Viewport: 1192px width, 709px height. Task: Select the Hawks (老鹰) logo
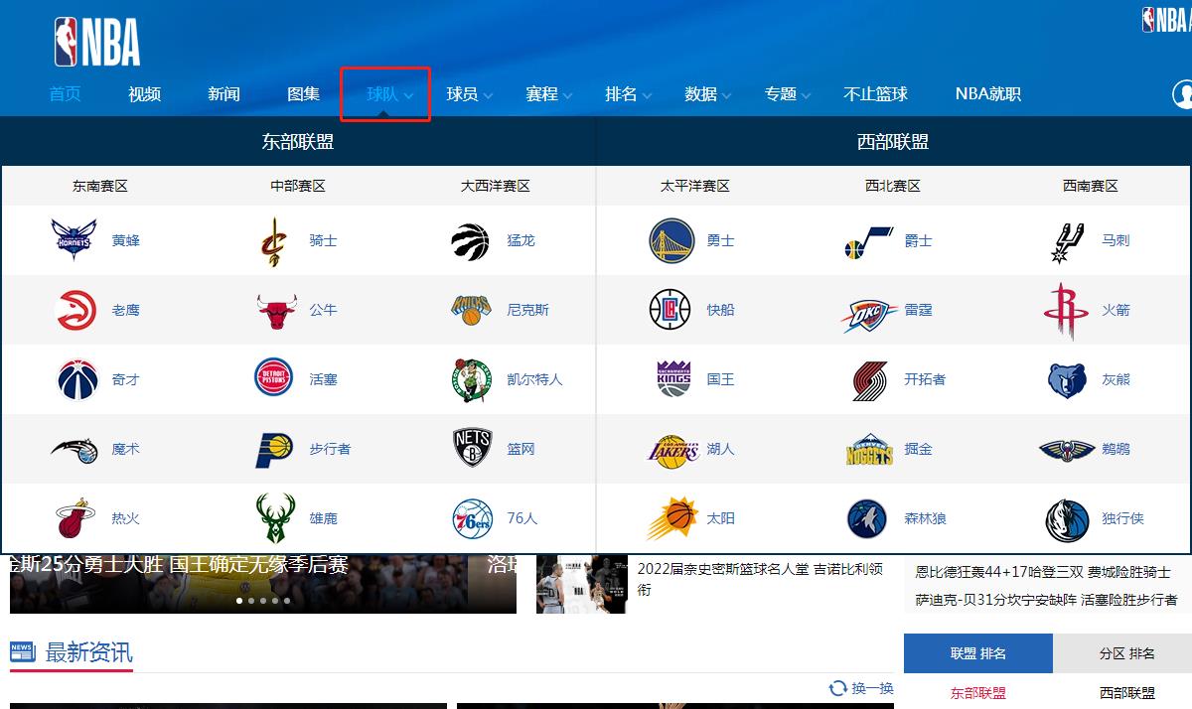75,310
